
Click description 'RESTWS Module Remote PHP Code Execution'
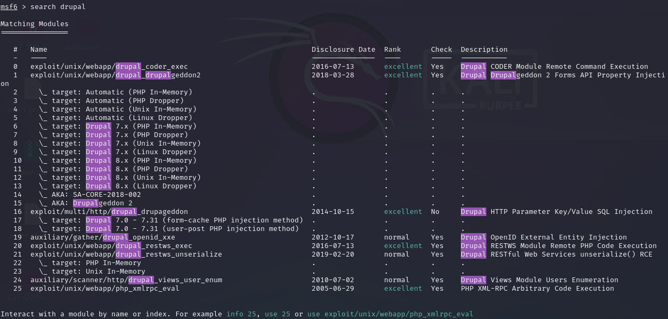coord(574,246)
